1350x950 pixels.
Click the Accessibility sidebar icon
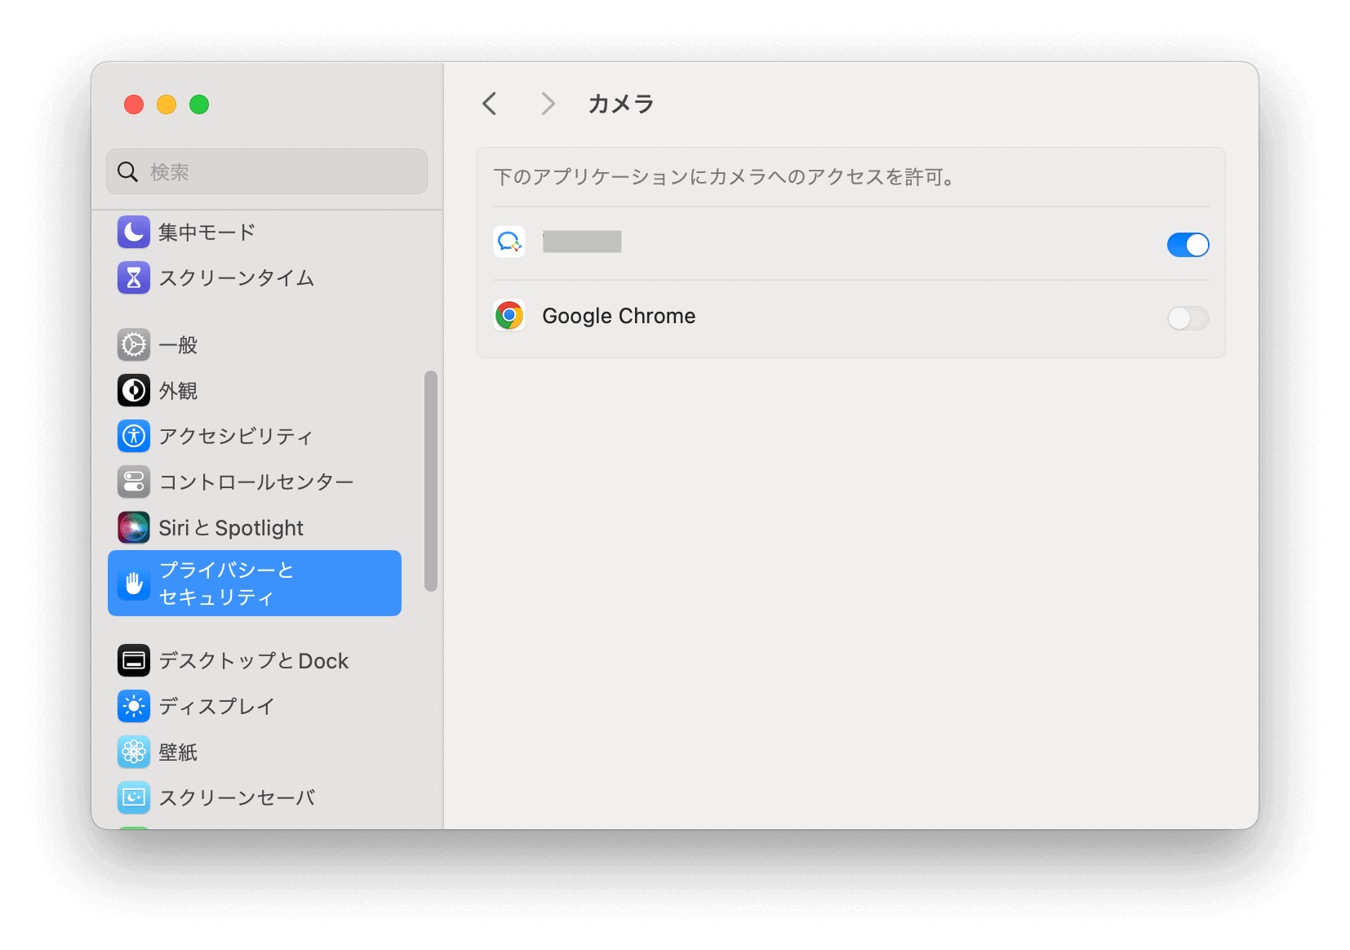(x=134, y=436)
